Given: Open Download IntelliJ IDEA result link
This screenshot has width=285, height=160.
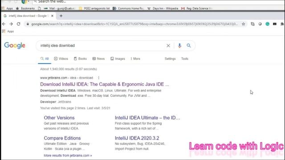Looking at the screenshot, I should pyautogui.click(x=105, y=84).
